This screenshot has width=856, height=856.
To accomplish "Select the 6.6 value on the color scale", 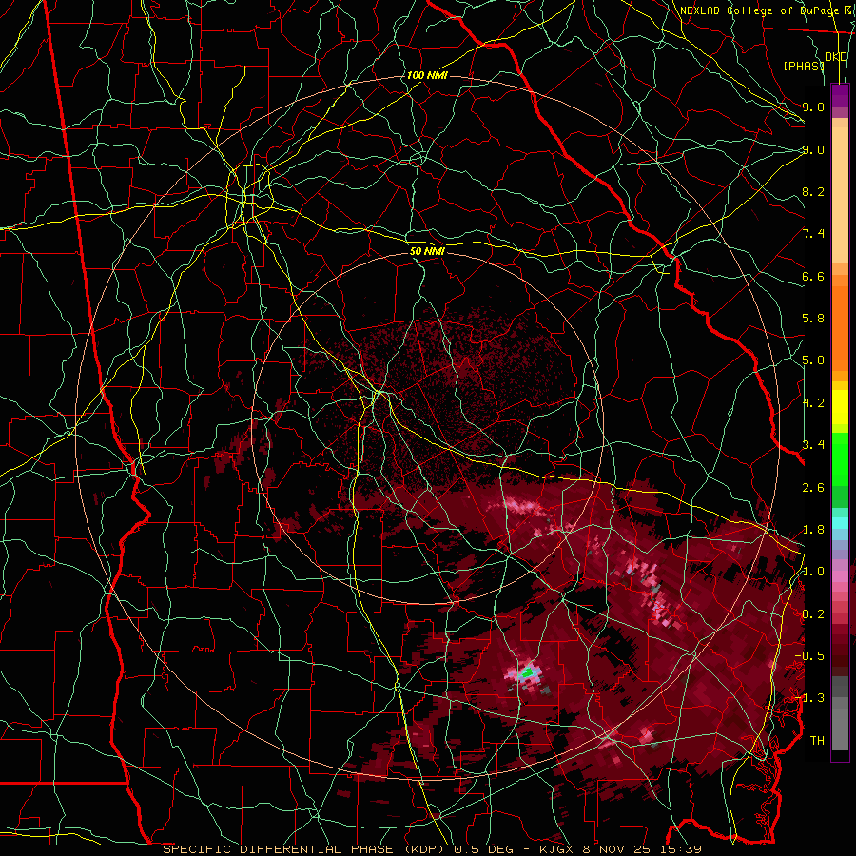I will (813, 276).
